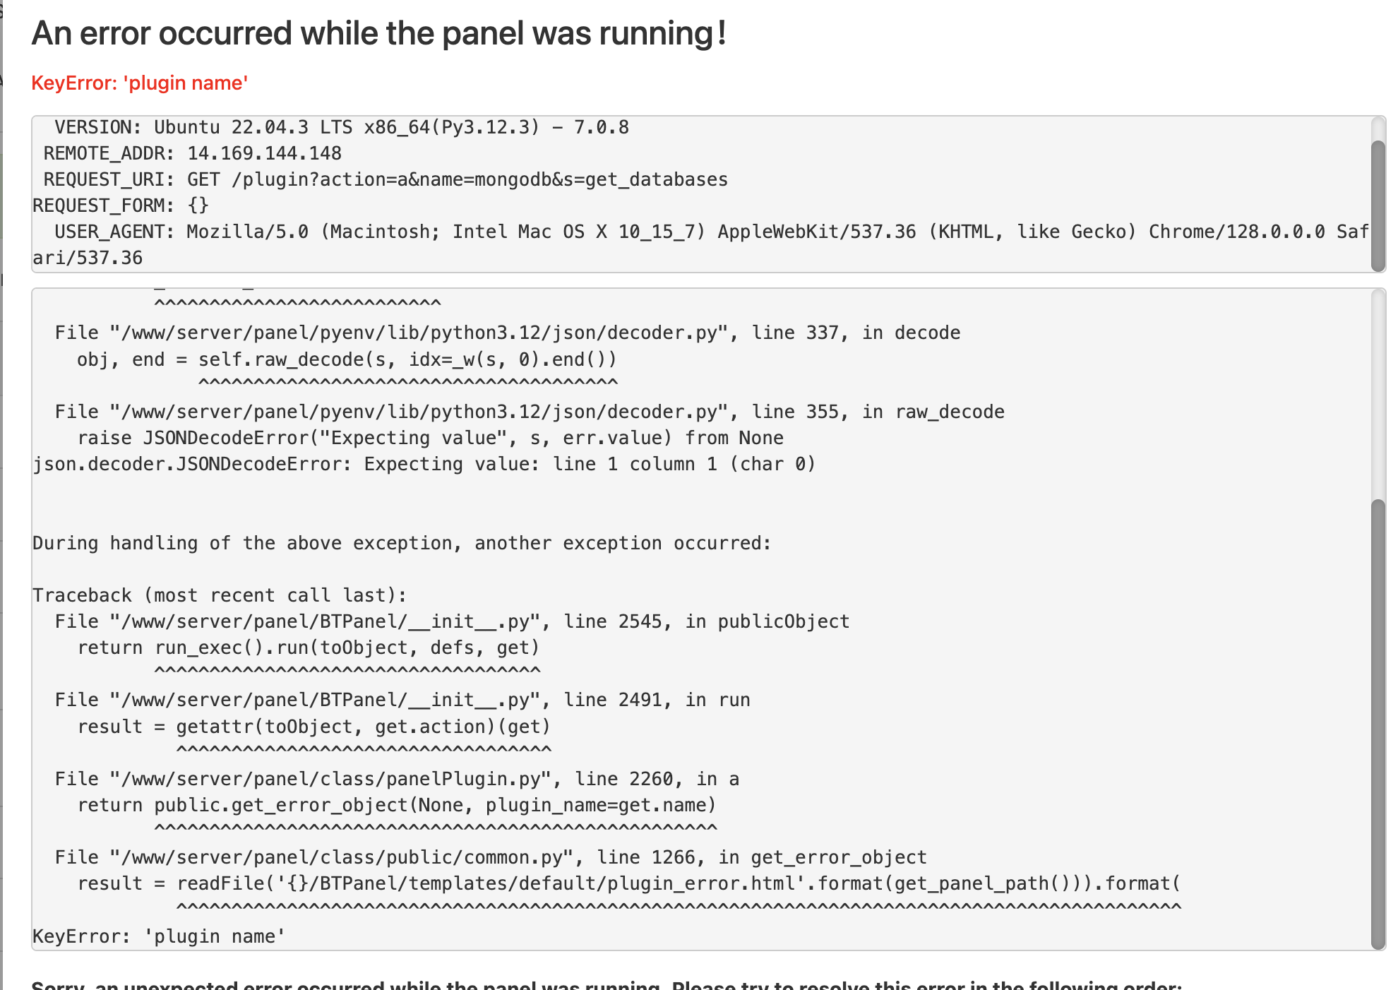1398x990 pixels.
Task: Click the REMOTE_ADDR line with the IP address
Action: point(193,154)
